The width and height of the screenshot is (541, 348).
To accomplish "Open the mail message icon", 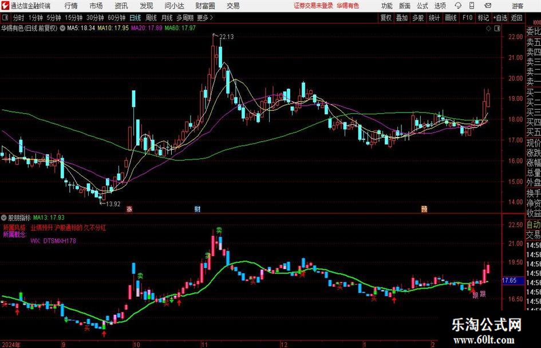I will (488, 6).
